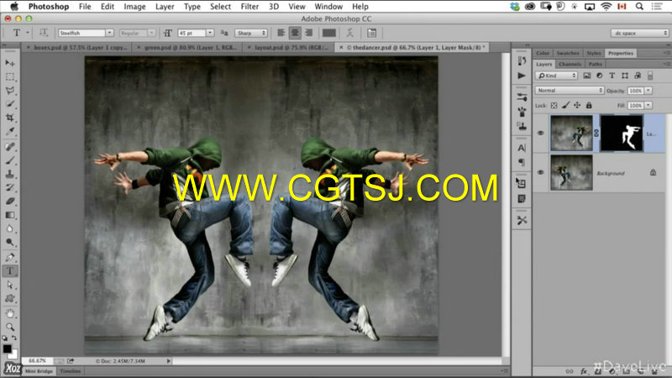Click the foreground color swatch

click(x=8, y=349)
